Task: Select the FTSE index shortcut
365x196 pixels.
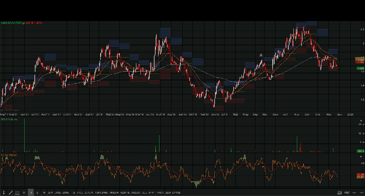Action: pos(80,192)
